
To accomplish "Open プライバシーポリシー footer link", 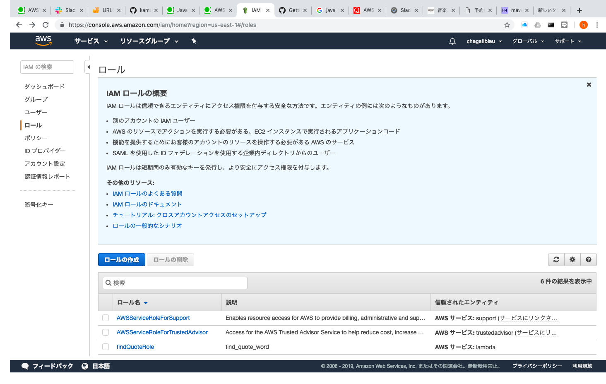I will click(537, 366).
